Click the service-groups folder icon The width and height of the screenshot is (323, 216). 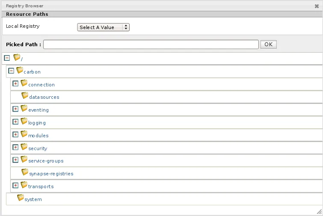[24, 159]
